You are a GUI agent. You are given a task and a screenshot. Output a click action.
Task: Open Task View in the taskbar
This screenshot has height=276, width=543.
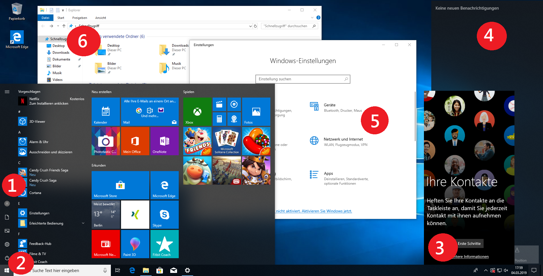point(118,271)
